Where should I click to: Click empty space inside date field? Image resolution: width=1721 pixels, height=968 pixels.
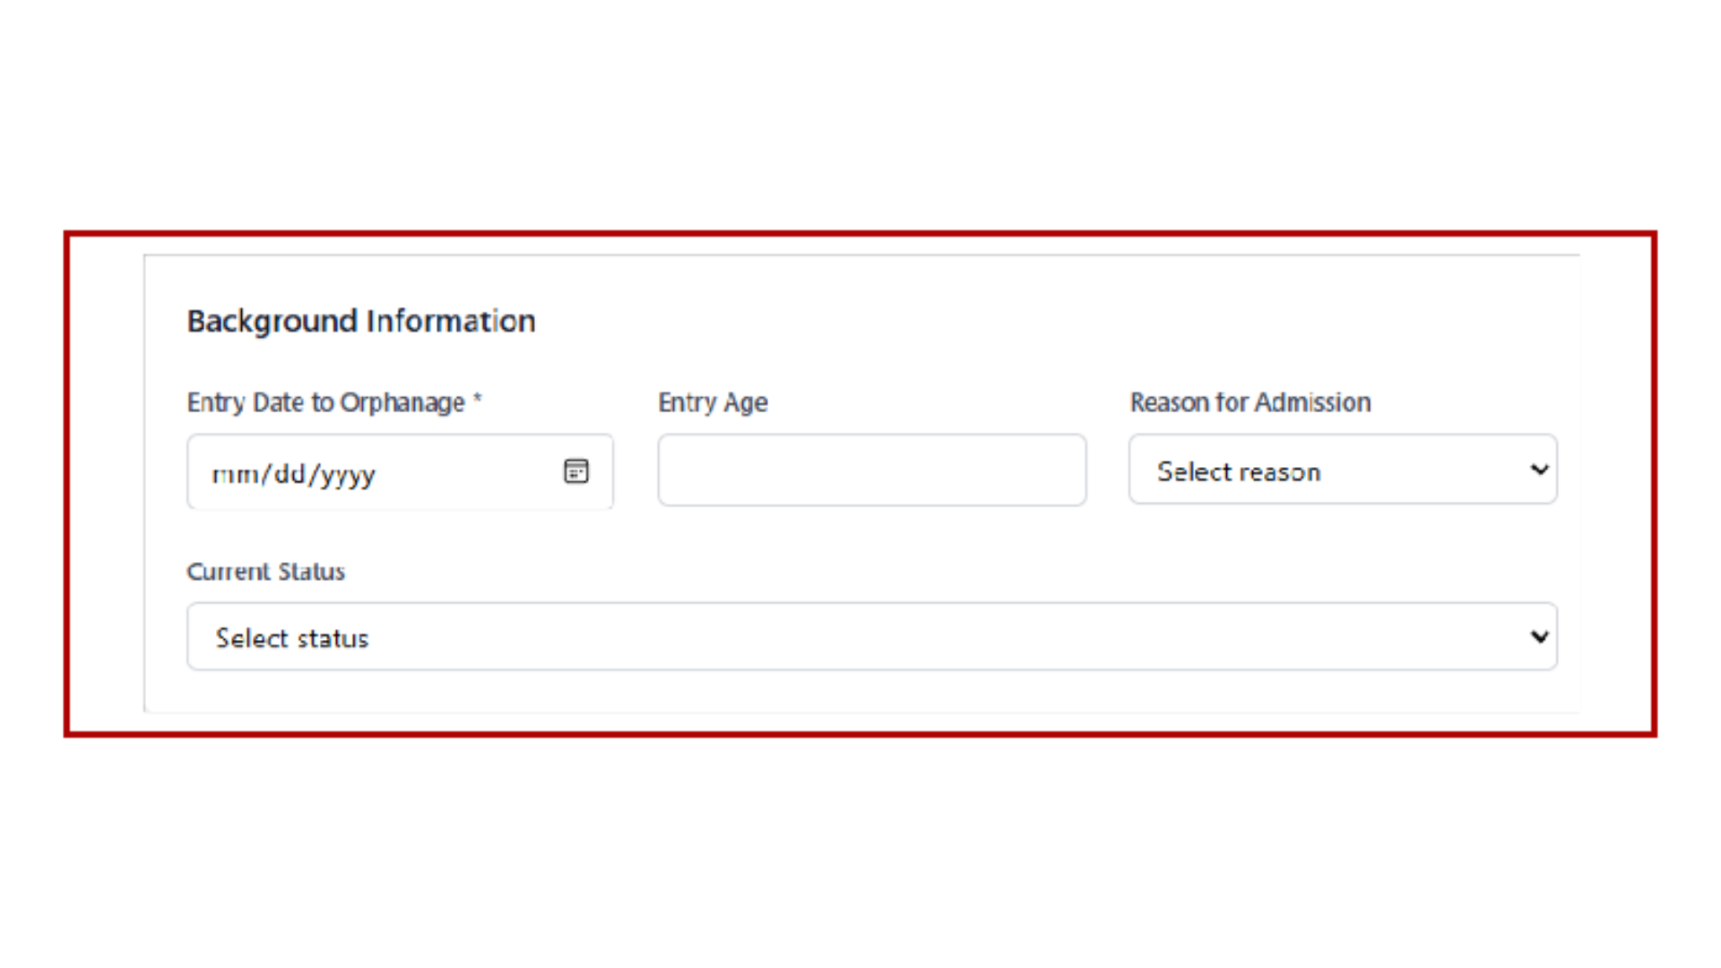[x=466, y=471]
